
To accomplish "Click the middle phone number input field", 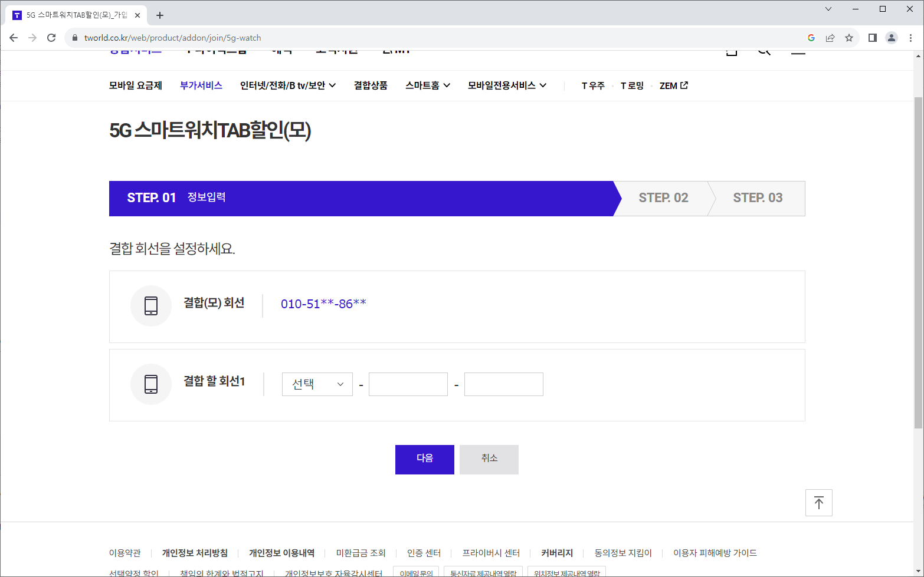I will click(x=408, y=384).
